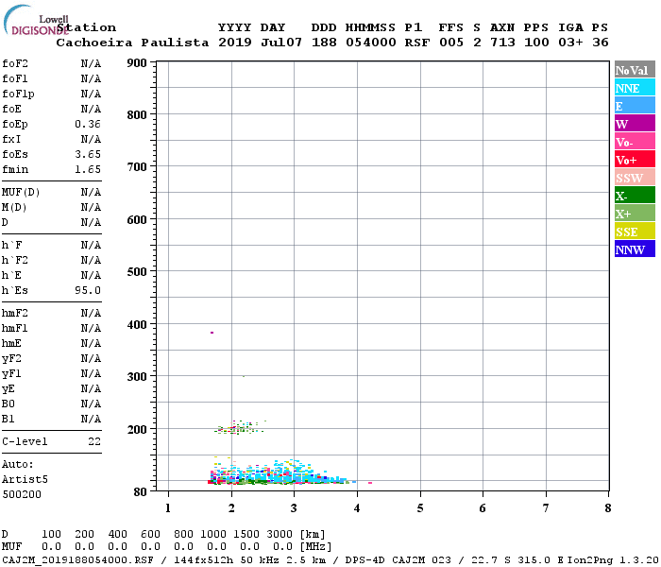Select the SSE yellow legend swatch
Image resolution: width=661 pixels, height=567 pixels.
click(x=635, y=232)
